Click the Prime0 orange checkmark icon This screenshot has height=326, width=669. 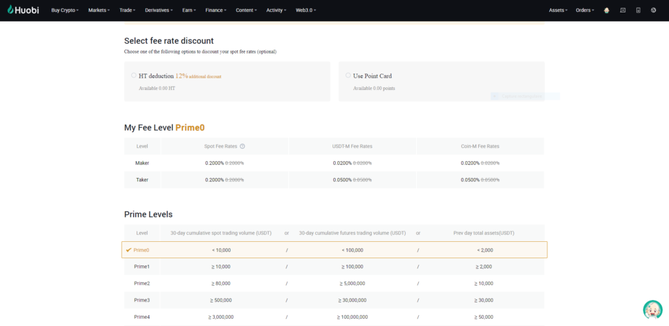129,250
